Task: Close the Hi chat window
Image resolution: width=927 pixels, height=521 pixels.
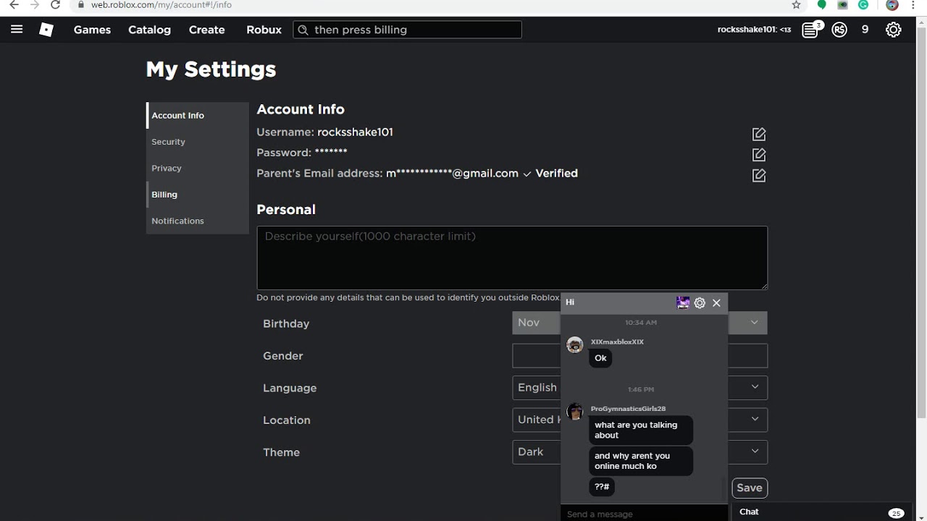Action: pos(716,303)
